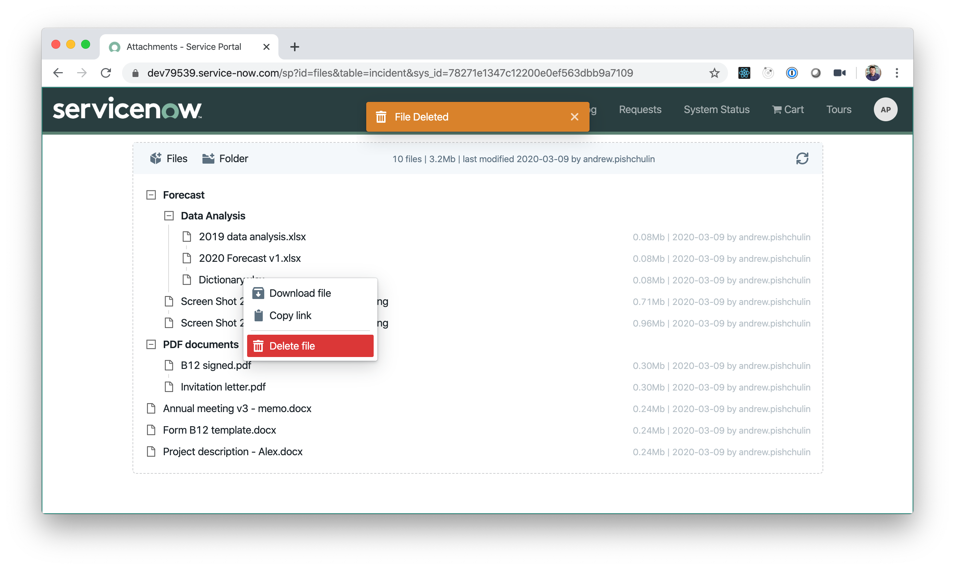
Task: Click the browser address bar
Action: coord(384,73)
